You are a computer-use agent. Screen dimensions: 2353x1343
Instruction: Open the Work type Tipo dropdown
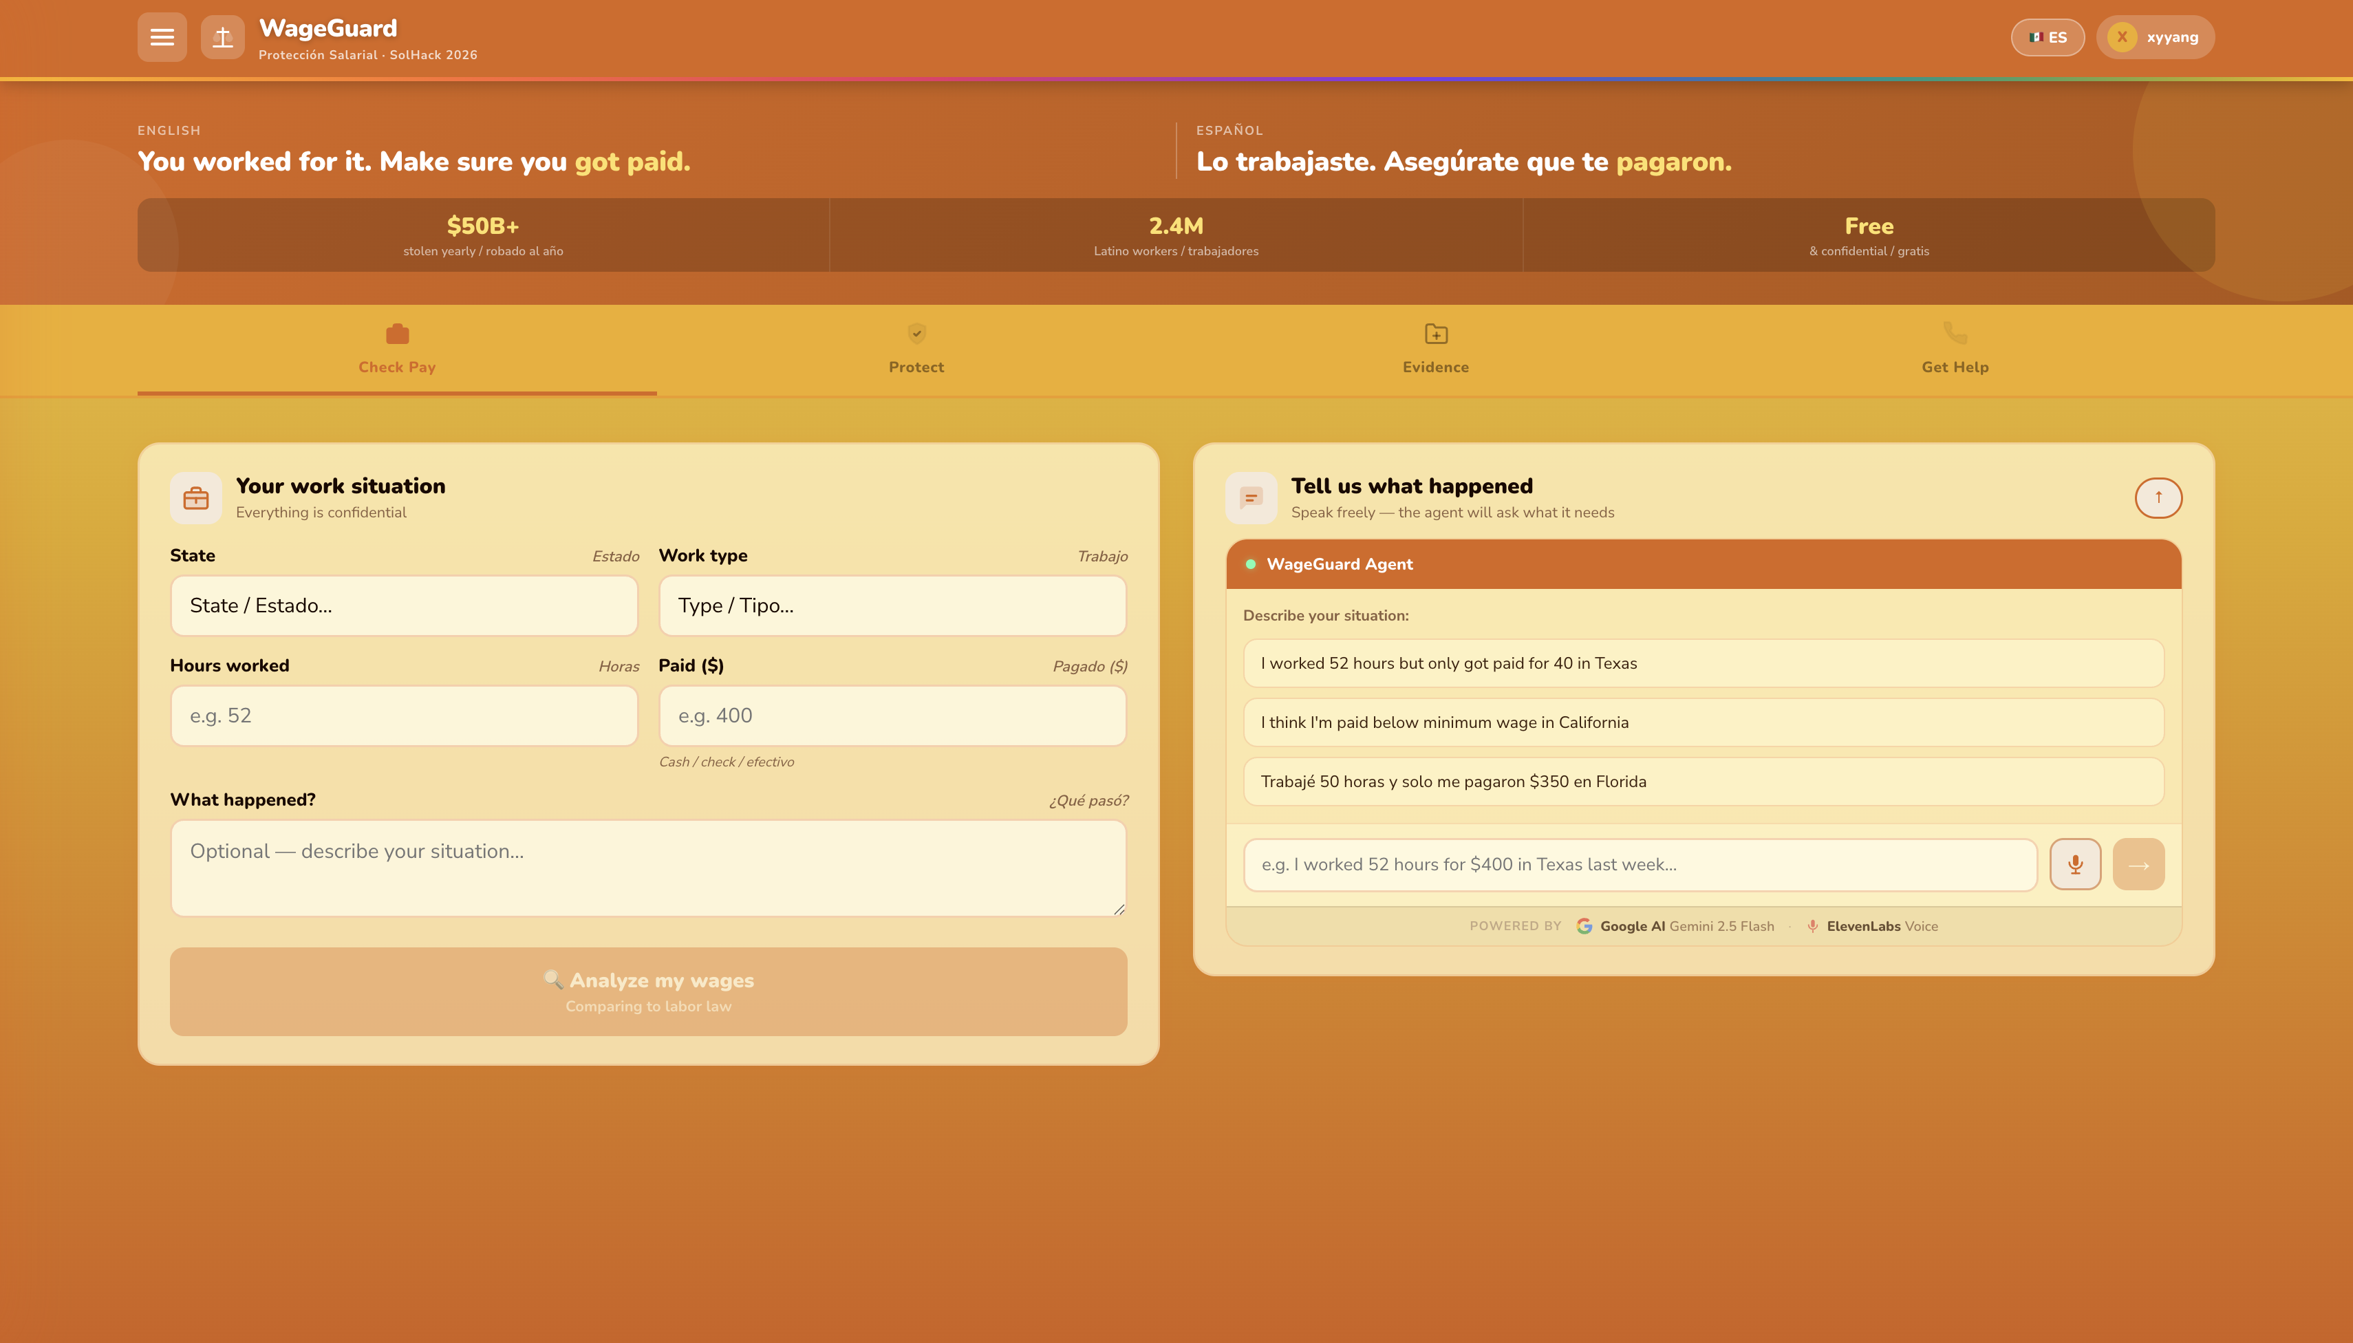pos(892,606)
